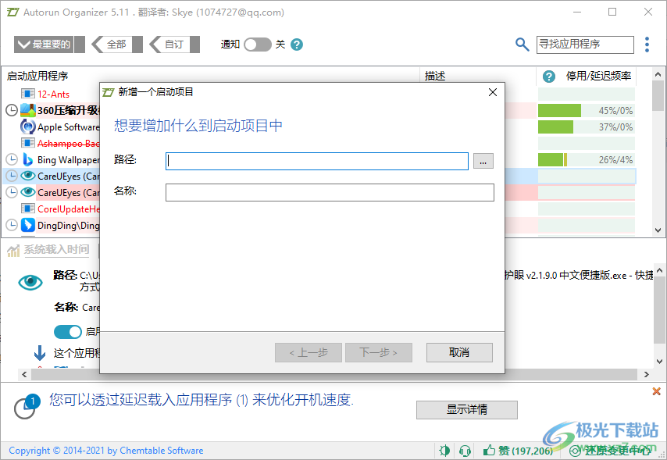Click the large CareUEyes eye icon in details
This screenshot has height=460, width=667.
[x=30, y=282]
